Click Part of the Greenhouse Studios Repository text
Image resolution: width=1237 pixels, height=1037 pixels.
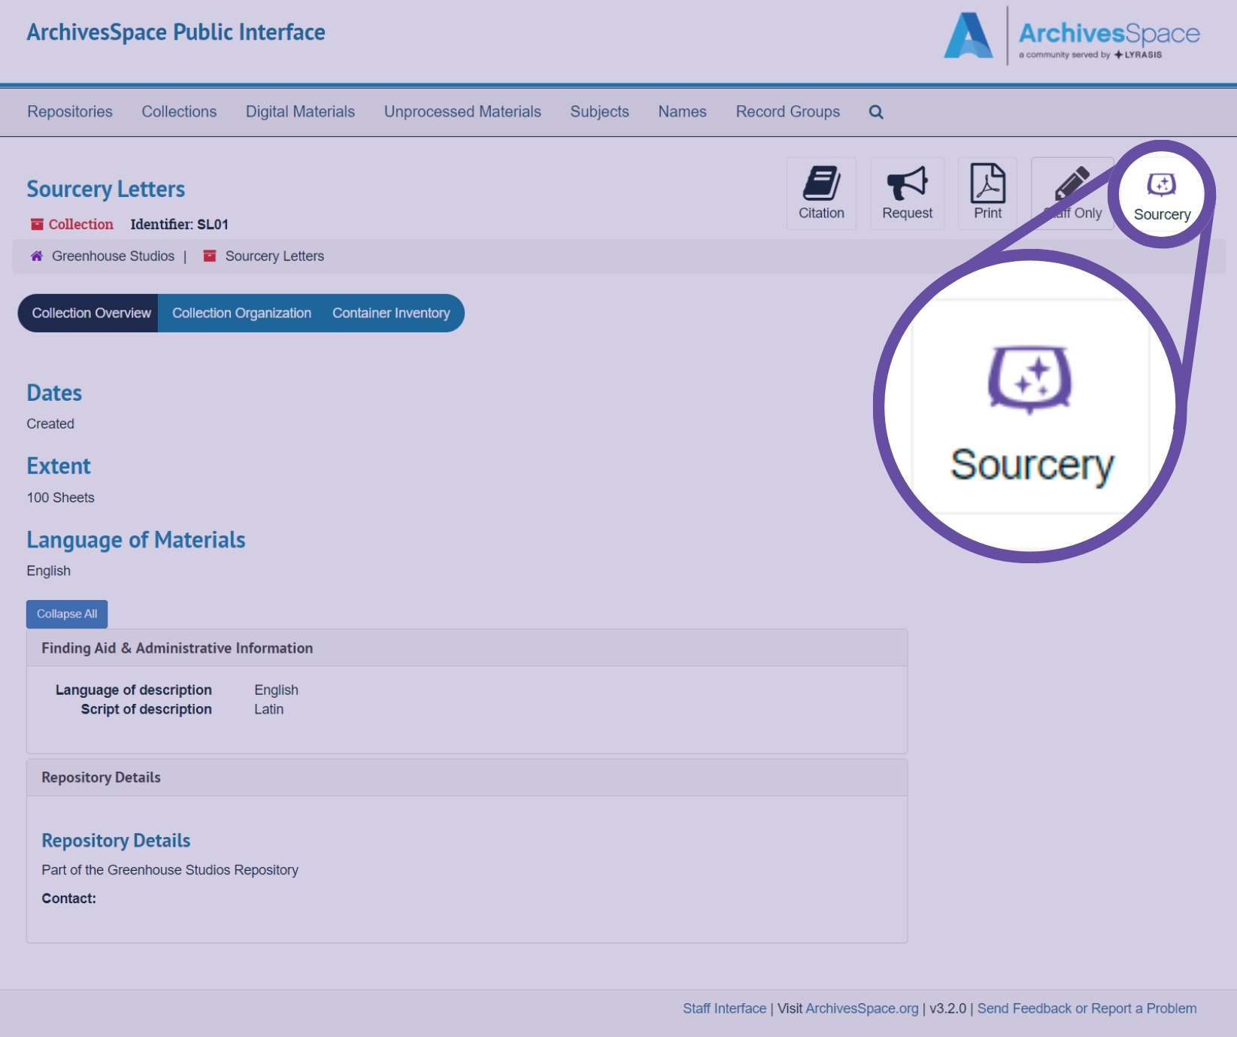(x=170, y=870)
